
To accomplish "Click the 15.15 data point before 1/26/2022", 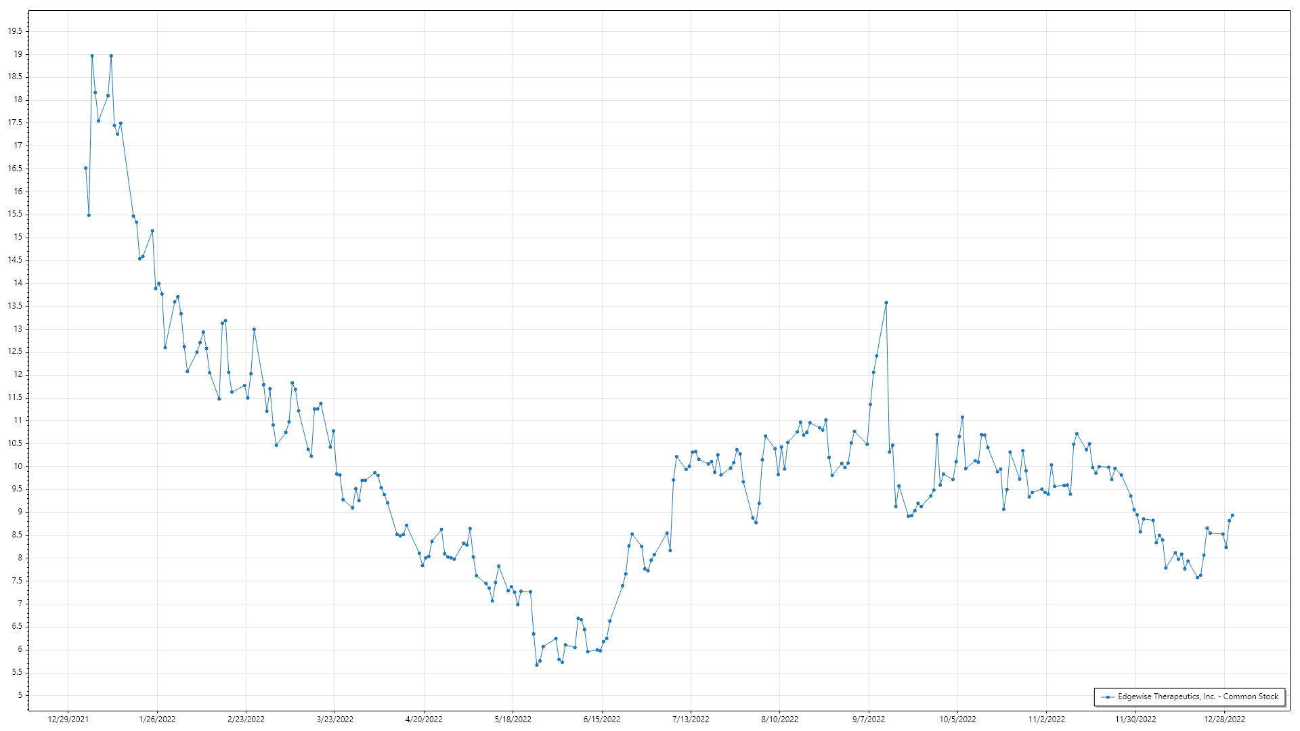I will tap(152, 231).
